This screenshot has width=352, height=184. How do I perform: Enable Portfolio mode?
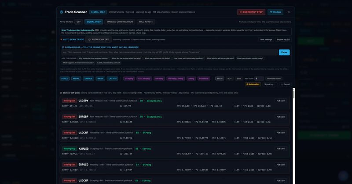click(274, 79)
